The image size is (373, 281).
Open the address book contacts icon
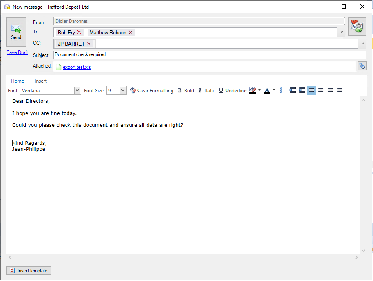357,26
